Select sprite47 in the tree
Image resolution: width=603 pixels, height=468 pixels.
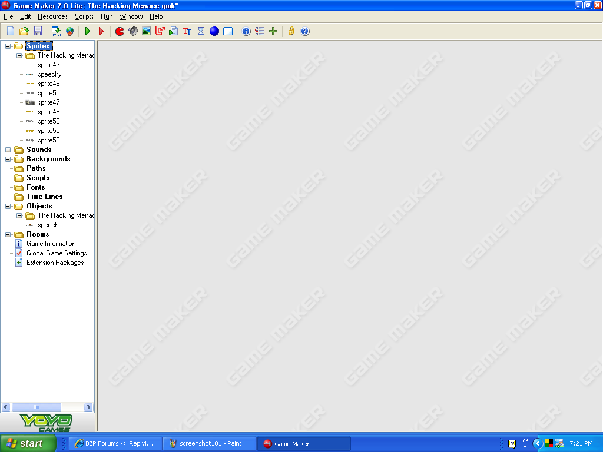(49, 102)
